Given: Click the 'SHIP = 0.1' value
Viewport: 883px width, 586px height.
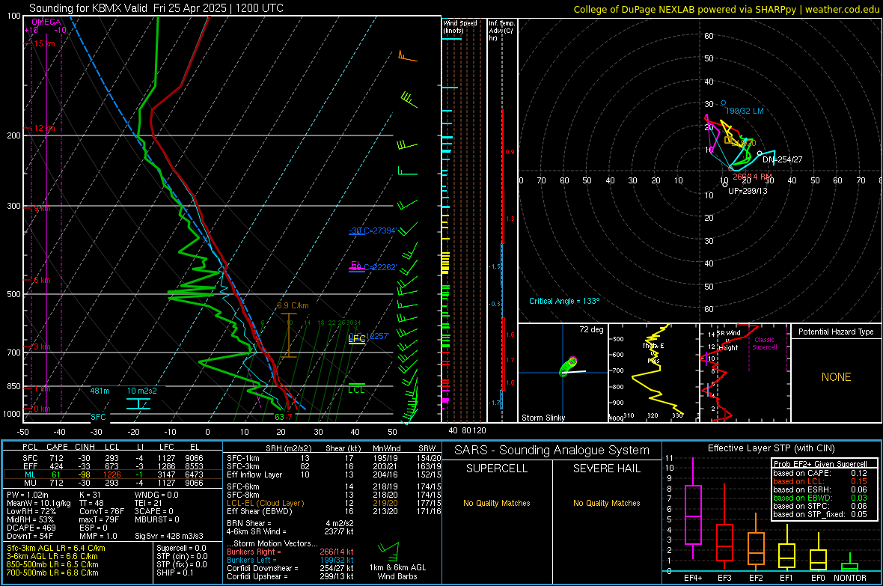Looking at the screenshot, I should point(174,573).
